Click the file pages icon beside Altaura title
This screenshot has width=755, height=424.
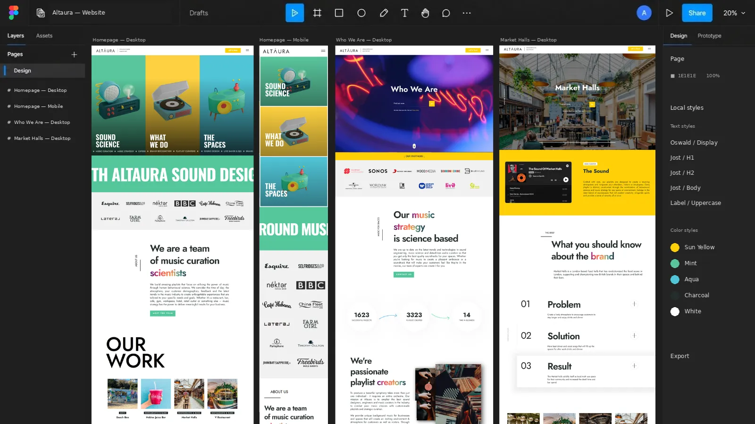click(x=41, y=13)
